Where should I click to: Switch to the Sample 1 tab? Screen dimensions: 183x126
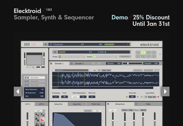coord(59,63)
